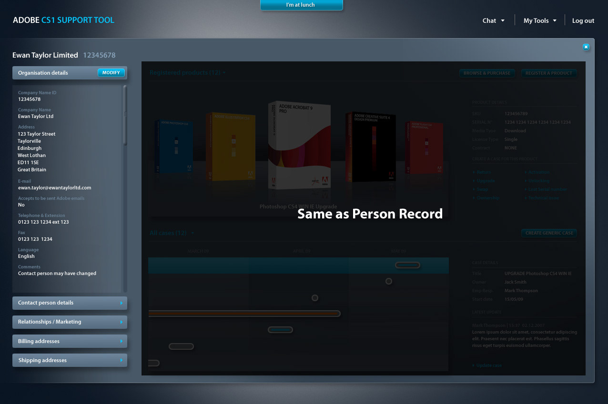Screen dimensions: 608x404
Task: Open the All cases (12) dropdown
Action: pos(172,233)
